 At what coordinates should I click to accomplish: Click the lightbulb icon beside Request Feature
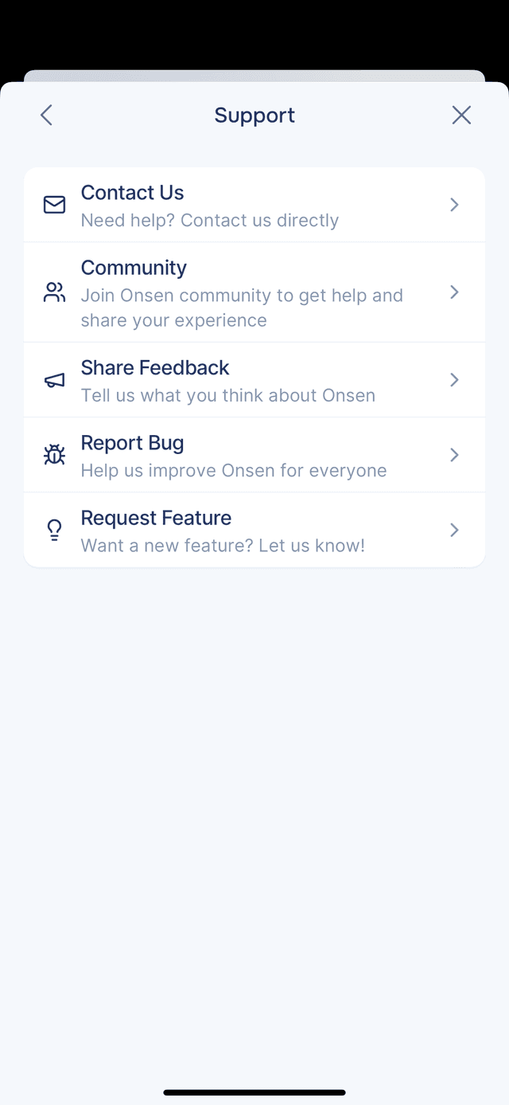(x=53, y=530)
